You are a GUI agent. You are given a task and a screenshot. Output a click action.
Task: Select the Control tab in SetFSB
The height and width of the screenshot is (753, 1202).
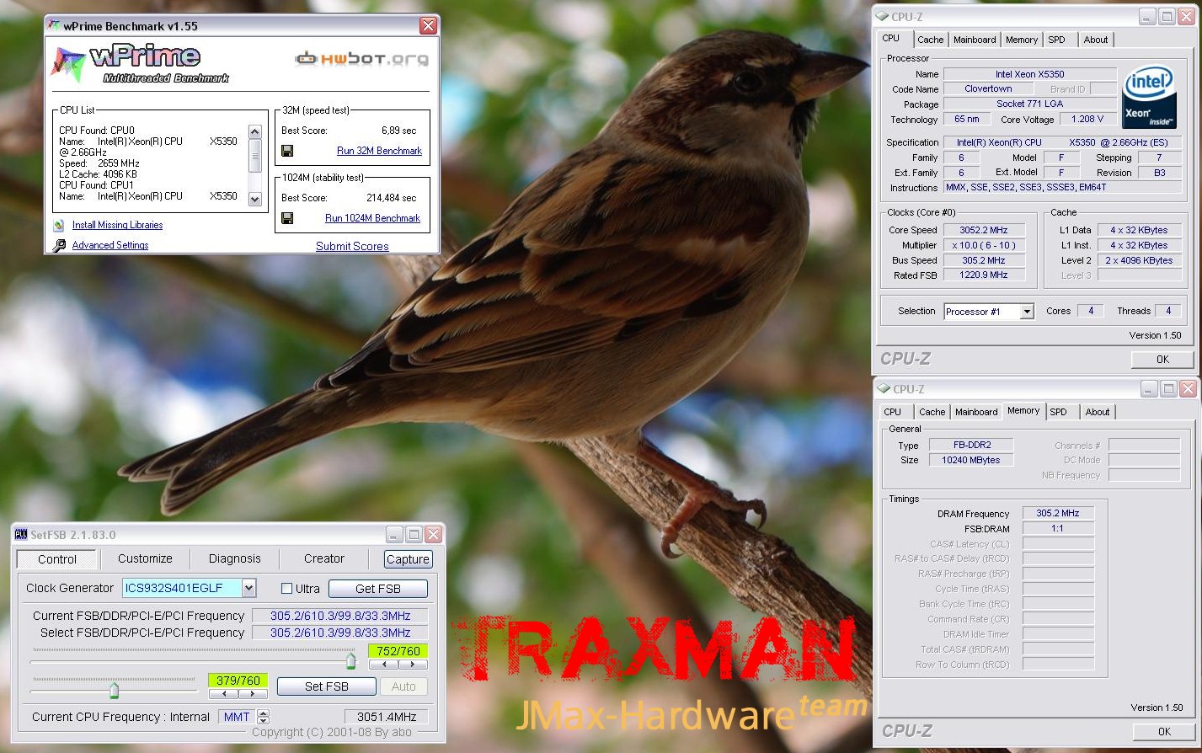tap(57, 559)
